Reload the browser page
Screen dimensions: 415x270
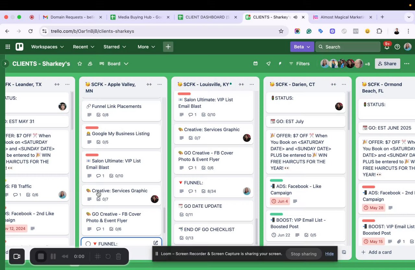[x=30, y=31]
